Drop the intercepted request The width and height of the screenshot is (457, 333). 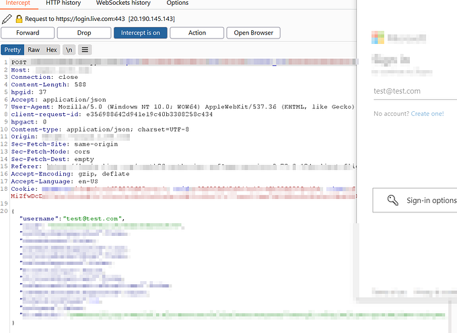tap(84, 32)
